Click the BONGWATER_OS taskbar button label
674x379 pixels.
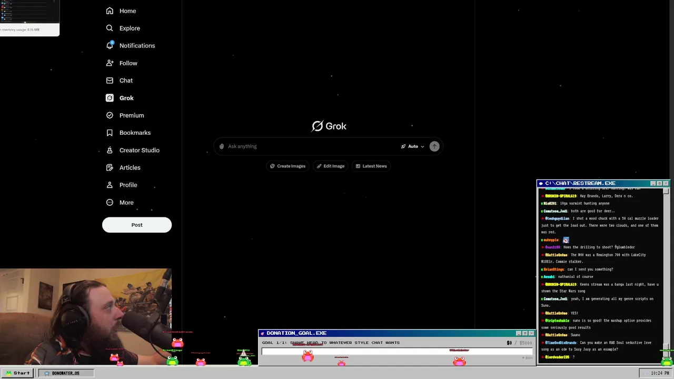tap(66, 373)
